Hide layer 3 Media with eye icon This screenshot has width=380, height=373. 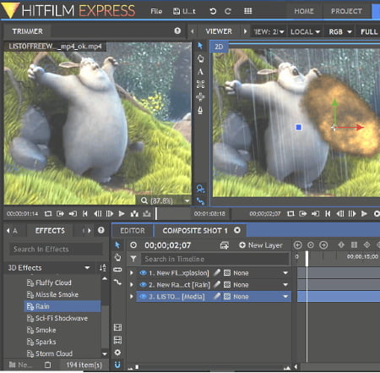point(143,296)
